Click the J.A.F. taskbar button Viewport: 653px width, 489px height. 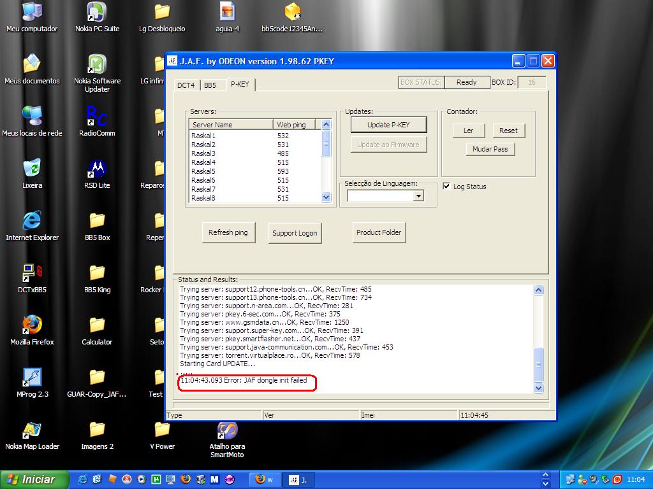[x=298, y=479]
